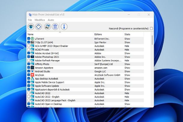Click 'BitTorrent Inc.' publisher cell

(x=102, y=39)
